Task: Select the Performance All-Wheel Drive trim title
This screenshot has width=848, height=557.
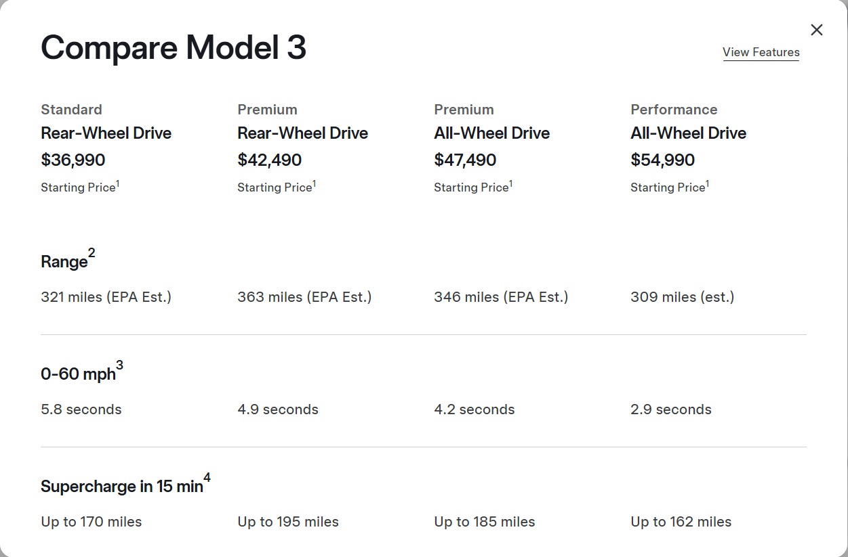Action: point(688,133)
